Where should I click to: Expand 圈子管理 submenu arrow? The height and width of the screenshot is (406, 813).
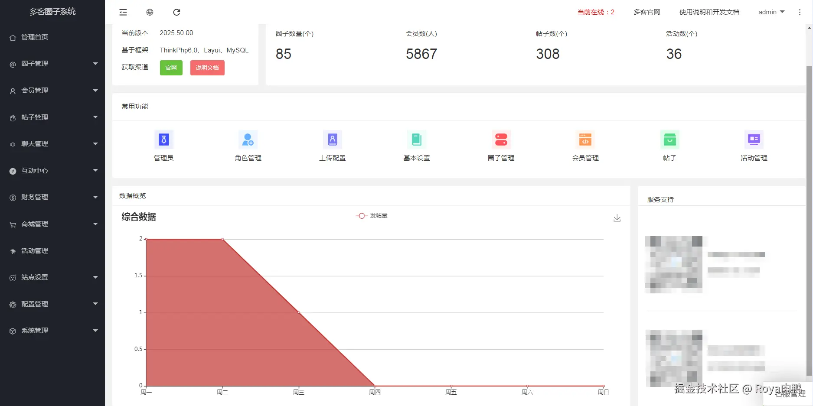(x=95, y=64)
